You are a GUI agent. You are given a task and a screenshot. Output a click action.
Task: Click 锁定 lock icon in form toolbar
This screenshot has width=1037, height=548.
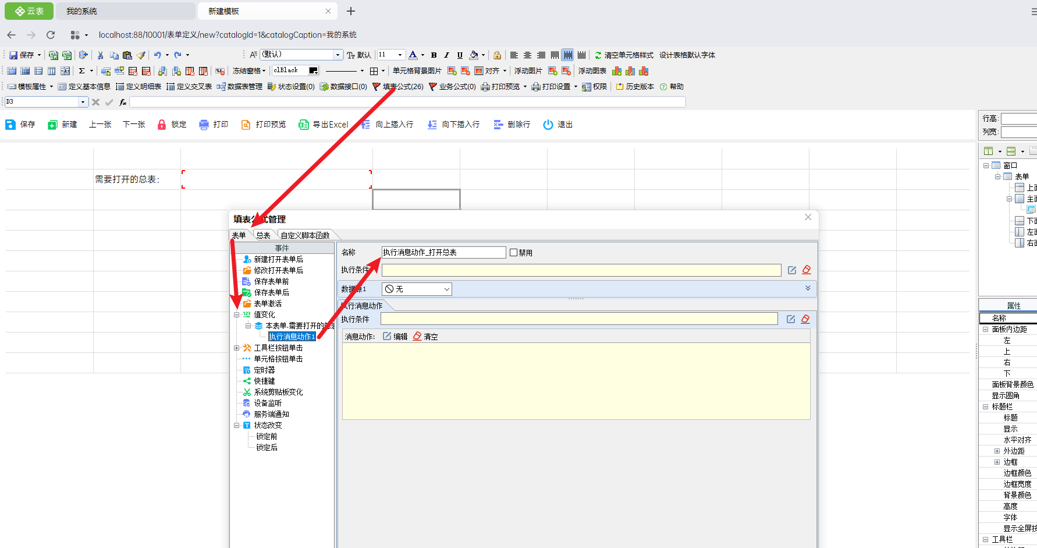click(162, 125)
